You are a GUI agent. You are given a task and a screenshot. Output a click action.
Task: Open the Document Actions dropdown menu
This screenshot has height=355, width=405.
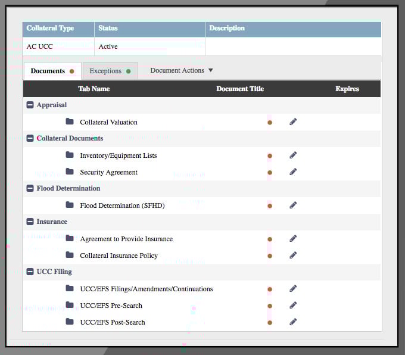(x=181, y=70)
